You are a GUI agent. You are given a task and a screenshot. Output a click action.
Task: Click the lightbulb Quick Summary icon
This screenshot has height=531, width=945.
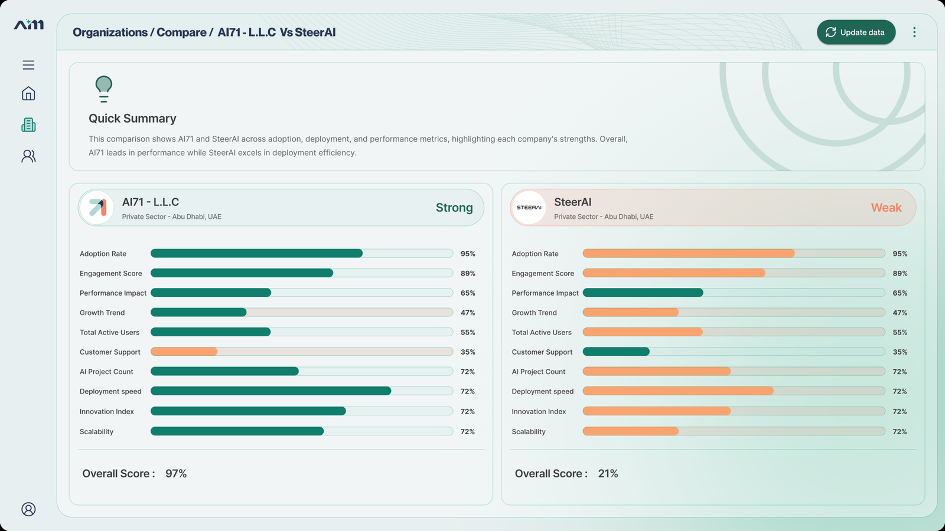[x=104, y=88]
